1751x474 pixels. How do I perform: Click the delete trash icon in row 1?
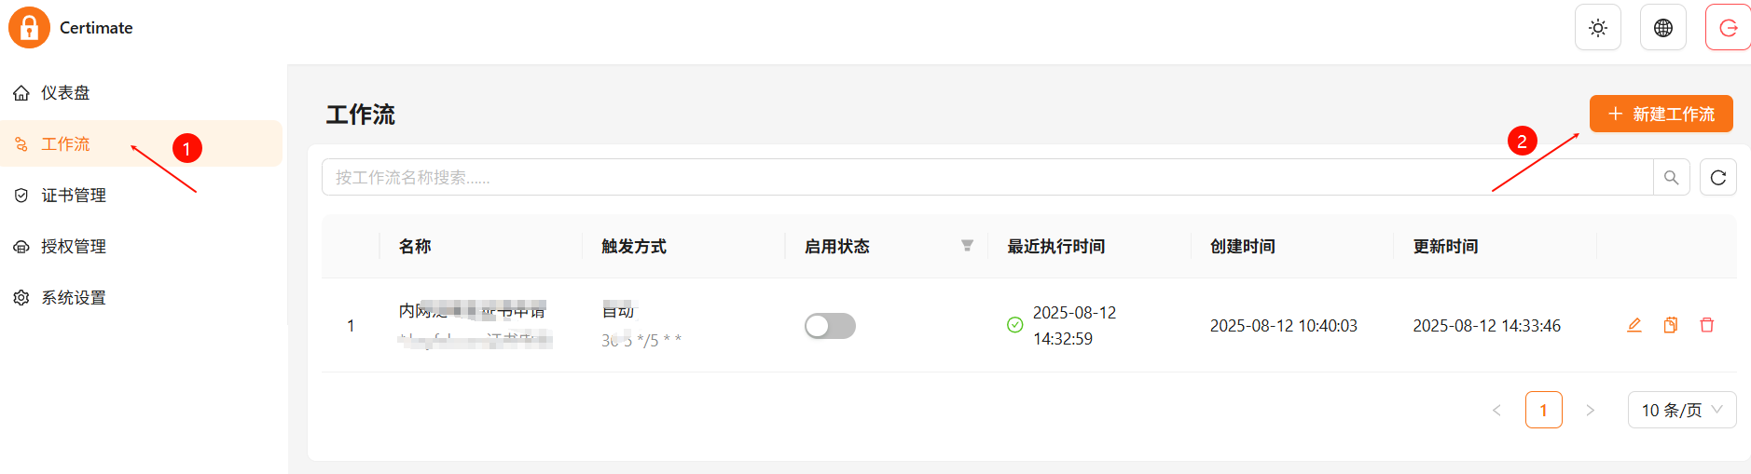[x=1707, y=325]
